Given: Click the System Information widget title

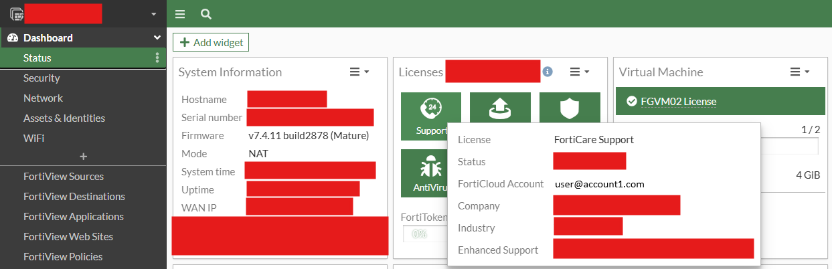Looking at the screenshot, I should [230, 72].
